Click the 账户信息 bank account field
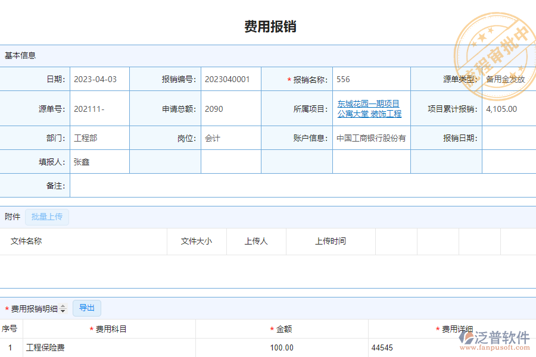Viewport: 536px width, 357px height. (x=370, y=137)
